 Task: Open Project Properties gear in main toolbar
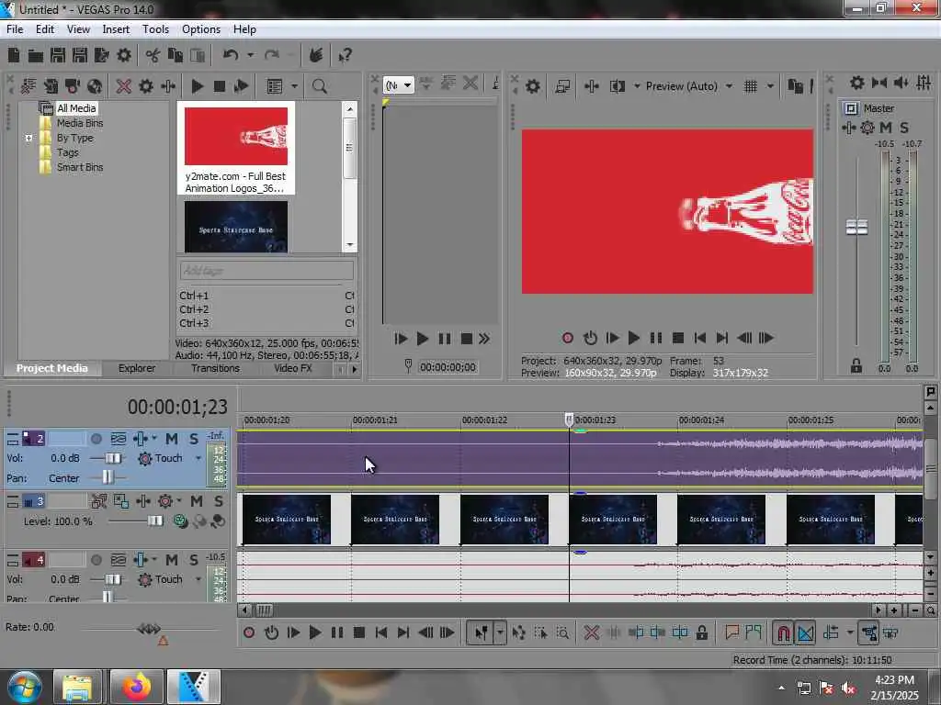[124, 56]
